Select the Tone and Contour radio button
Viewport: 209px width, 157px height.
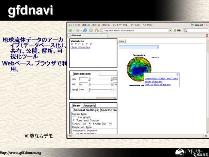coord(73,120)
